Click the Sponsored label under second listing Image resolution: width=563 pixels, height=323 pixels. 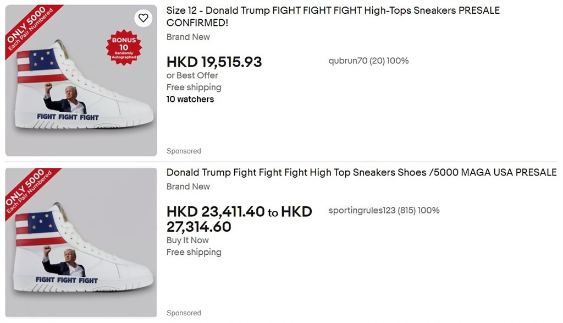coord(184,313)
